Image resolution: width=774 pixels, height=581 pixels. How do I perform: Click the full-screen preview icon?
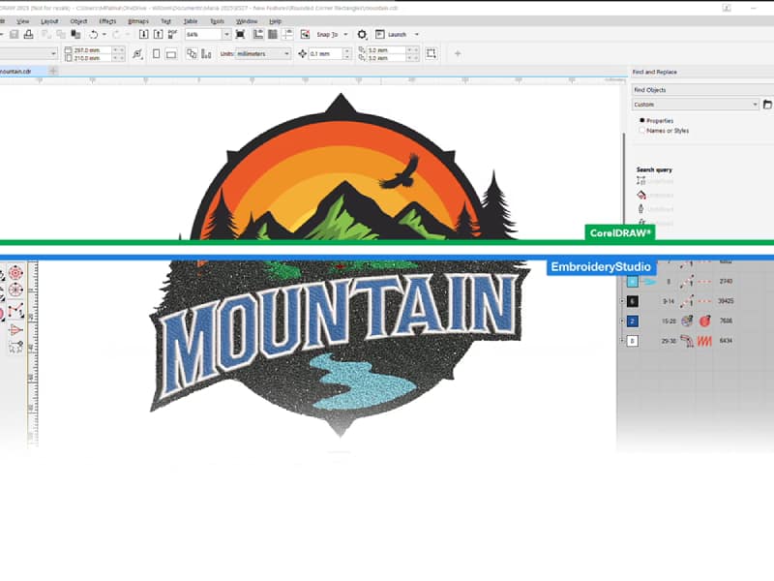240,35
